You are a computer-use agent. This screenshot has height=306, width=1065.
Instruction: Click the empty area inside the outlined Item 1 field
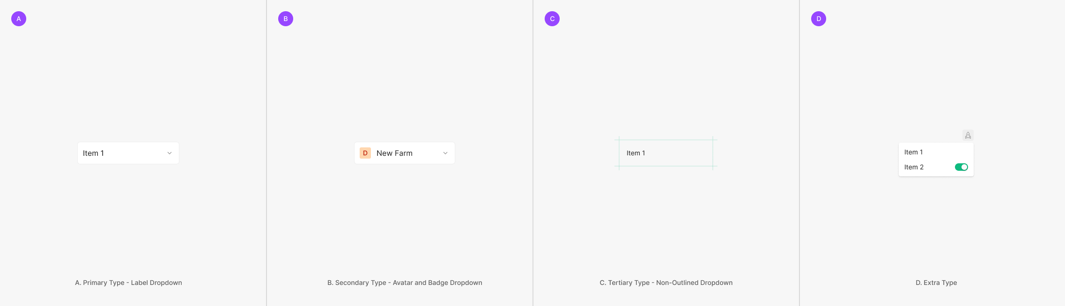tap(135, 153)
